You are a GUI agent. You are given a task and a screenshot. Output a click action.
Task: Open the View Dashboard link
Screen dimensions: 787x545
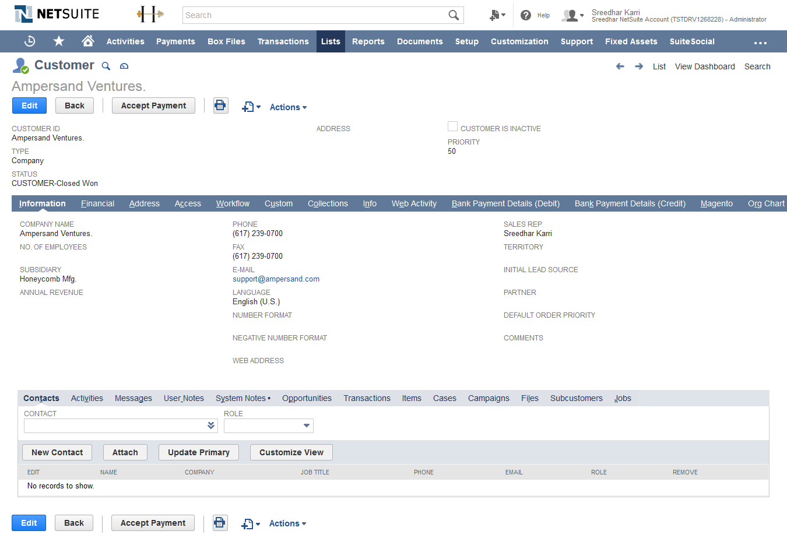click(705, 66)
